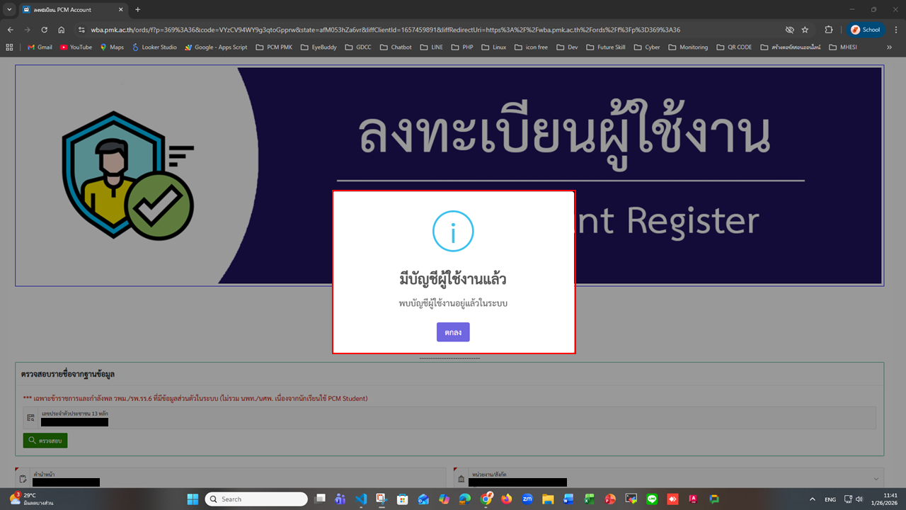The height and width of the screenshot is (510, 906).
Task: Open the PCM PMK bookmarks folder
Action: (274, 47)
